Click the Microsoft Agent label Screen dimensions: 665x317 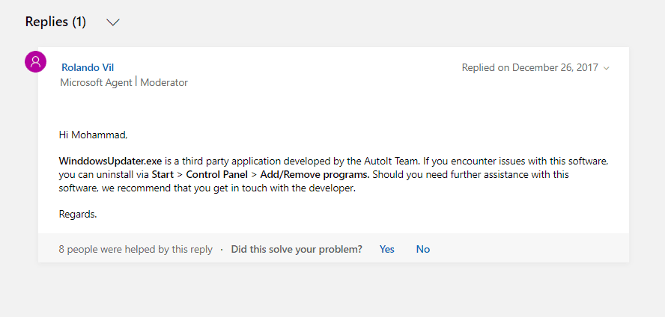pos(96,82)
